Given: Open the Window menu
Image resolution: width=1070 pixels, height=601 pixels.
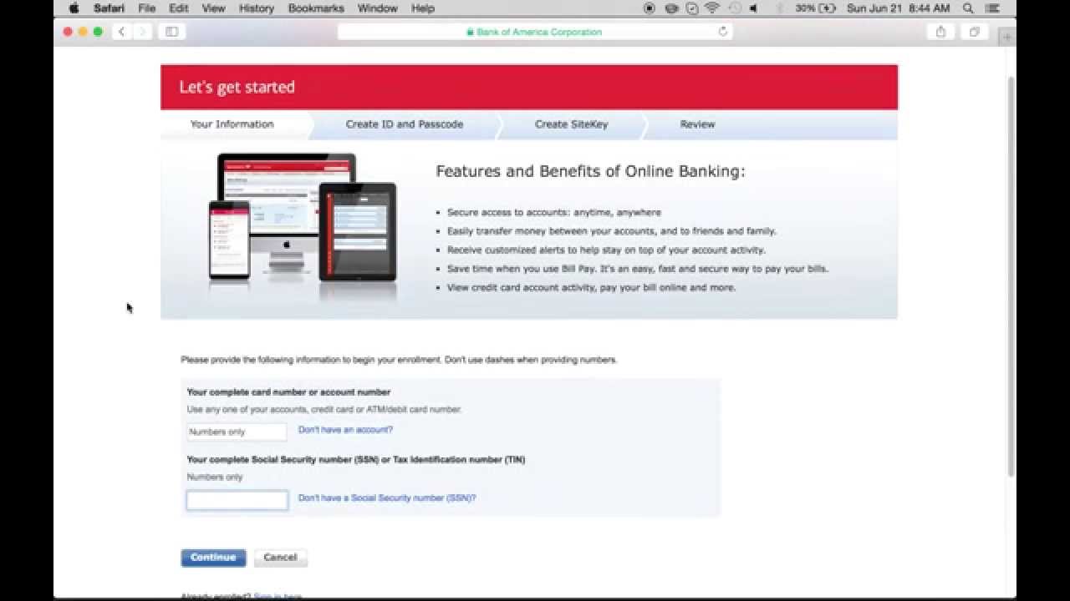Looking at the screenshot, I should coord(378,8).
